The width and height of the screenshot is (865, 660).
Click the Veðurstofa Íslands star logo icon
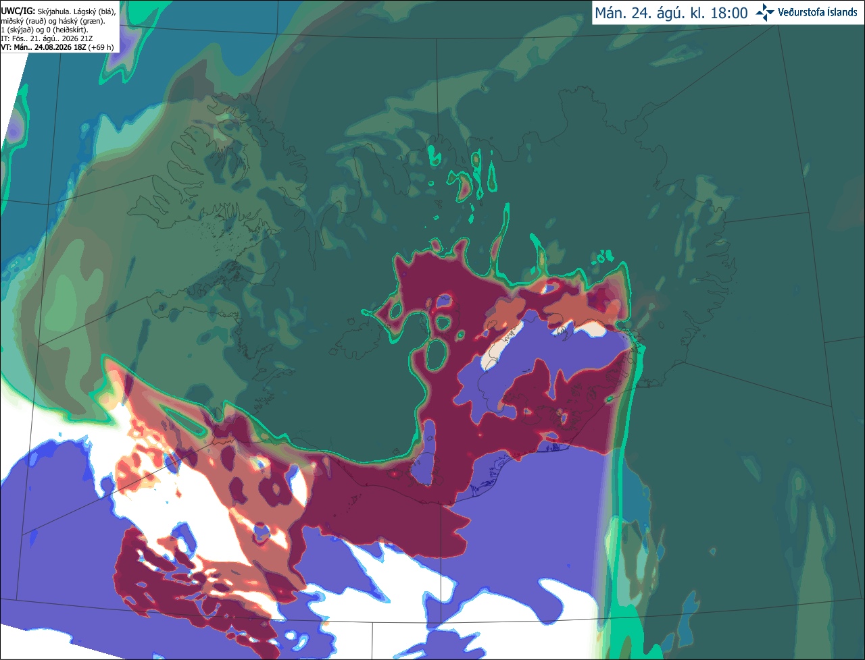pyautogui.click(x=764, y=12)
